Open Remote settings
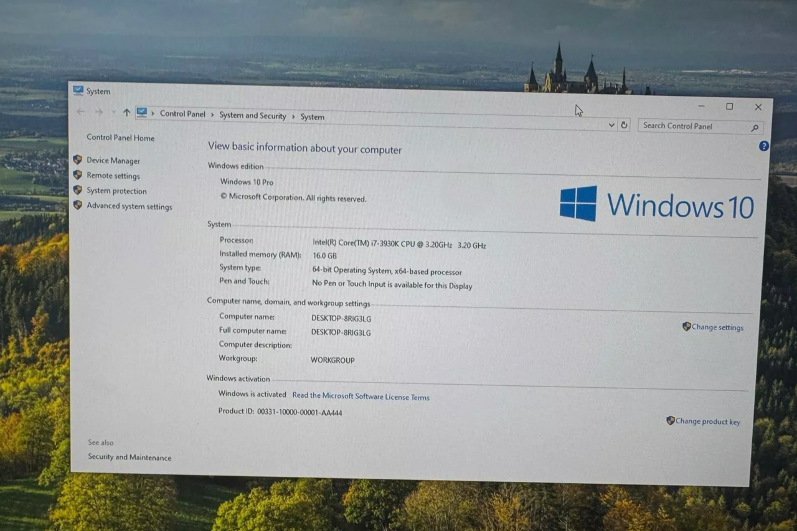The image size is (797, 531). click(x=113, y=176)
